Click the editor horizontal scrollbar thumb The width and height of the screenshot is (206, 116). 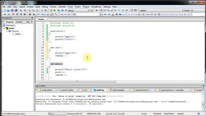77,82
